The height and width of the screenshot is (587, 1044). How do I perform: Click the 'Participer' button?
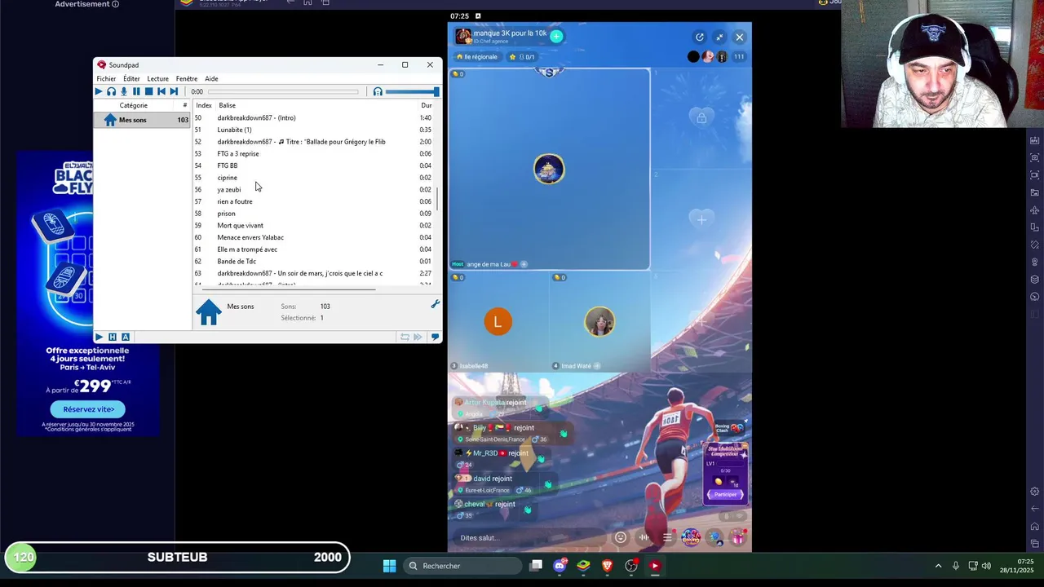click(725, 494)
